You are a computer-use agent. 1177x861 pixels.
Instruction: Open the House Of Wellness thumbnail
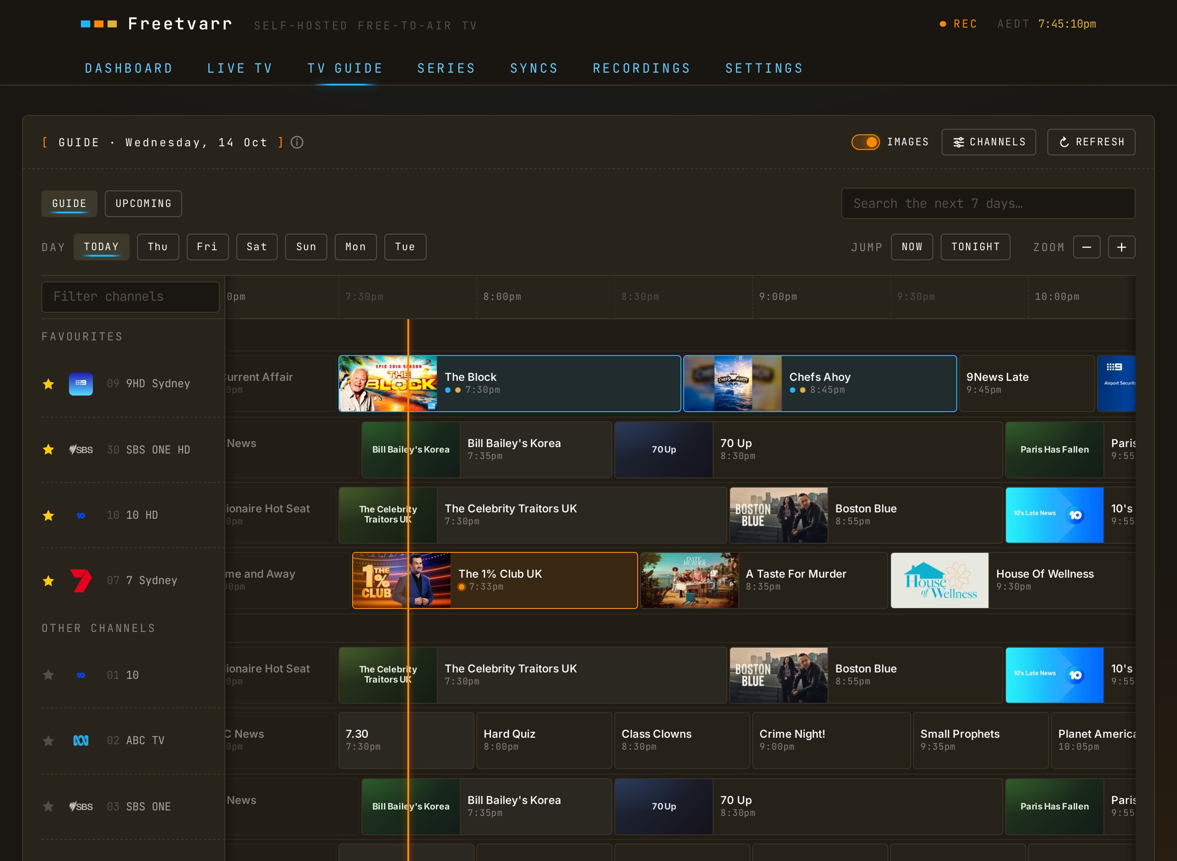tap(939, 580)
